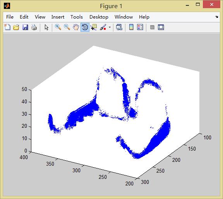
Task: Enable the Data Cursor tool
Action: coord(94,27)
